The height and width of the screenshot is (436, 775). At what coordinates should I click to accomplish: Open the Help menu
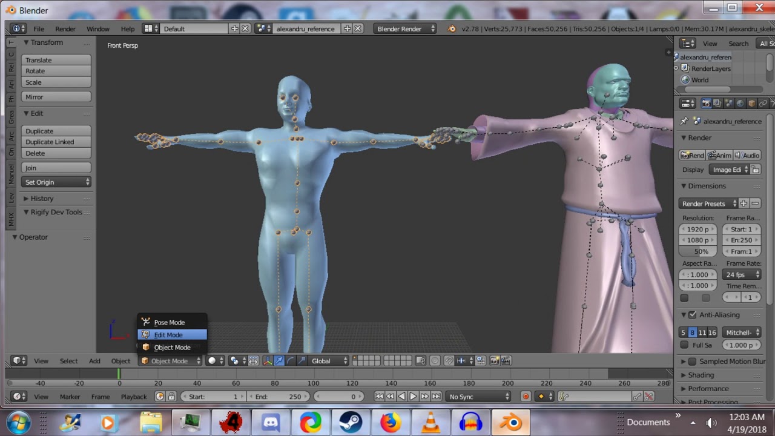pyautogui.click(x=128, y=28)
